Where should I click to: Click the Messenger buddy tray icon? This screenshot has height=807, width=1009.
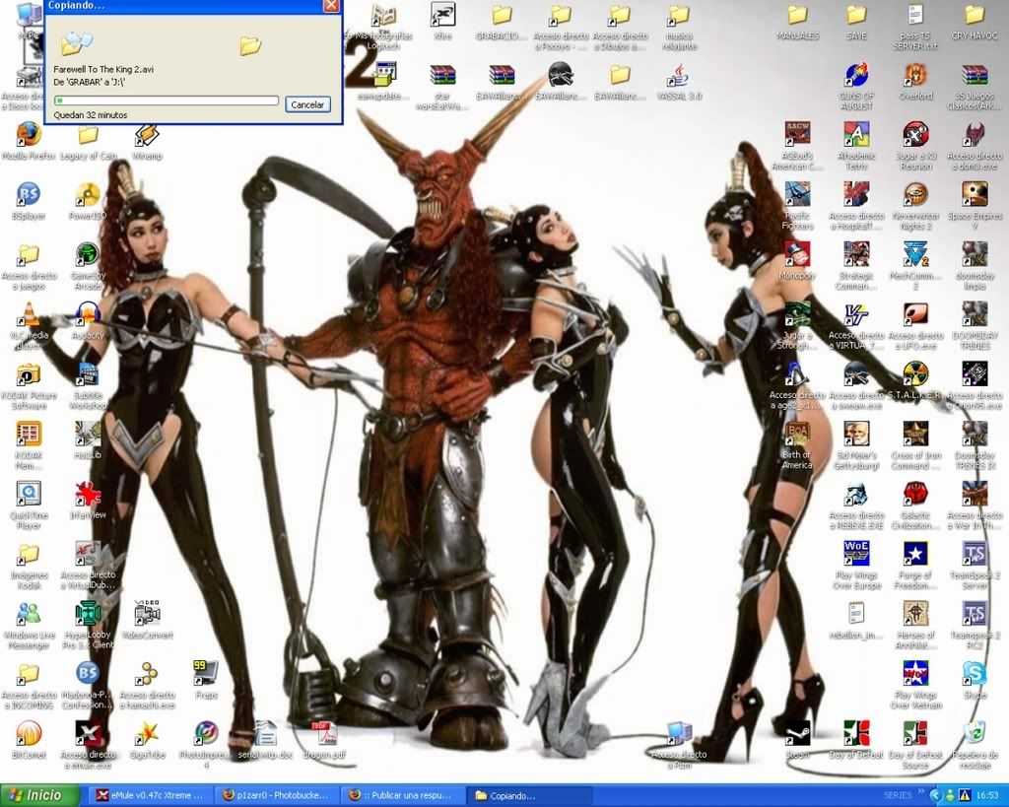tap(952, 796)
